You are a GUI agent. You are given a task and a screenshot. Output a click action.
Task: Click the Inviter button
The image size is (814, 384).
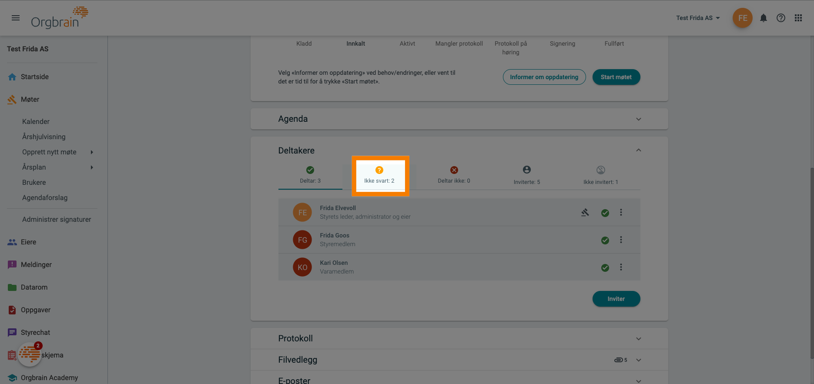click(616, 299)
